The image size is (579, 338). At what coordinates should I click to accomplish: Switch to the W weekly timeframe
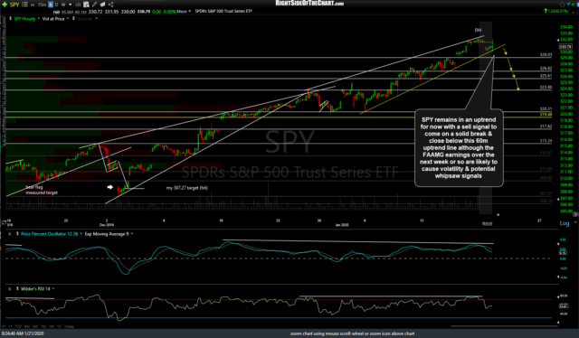[x=63, y=5]
